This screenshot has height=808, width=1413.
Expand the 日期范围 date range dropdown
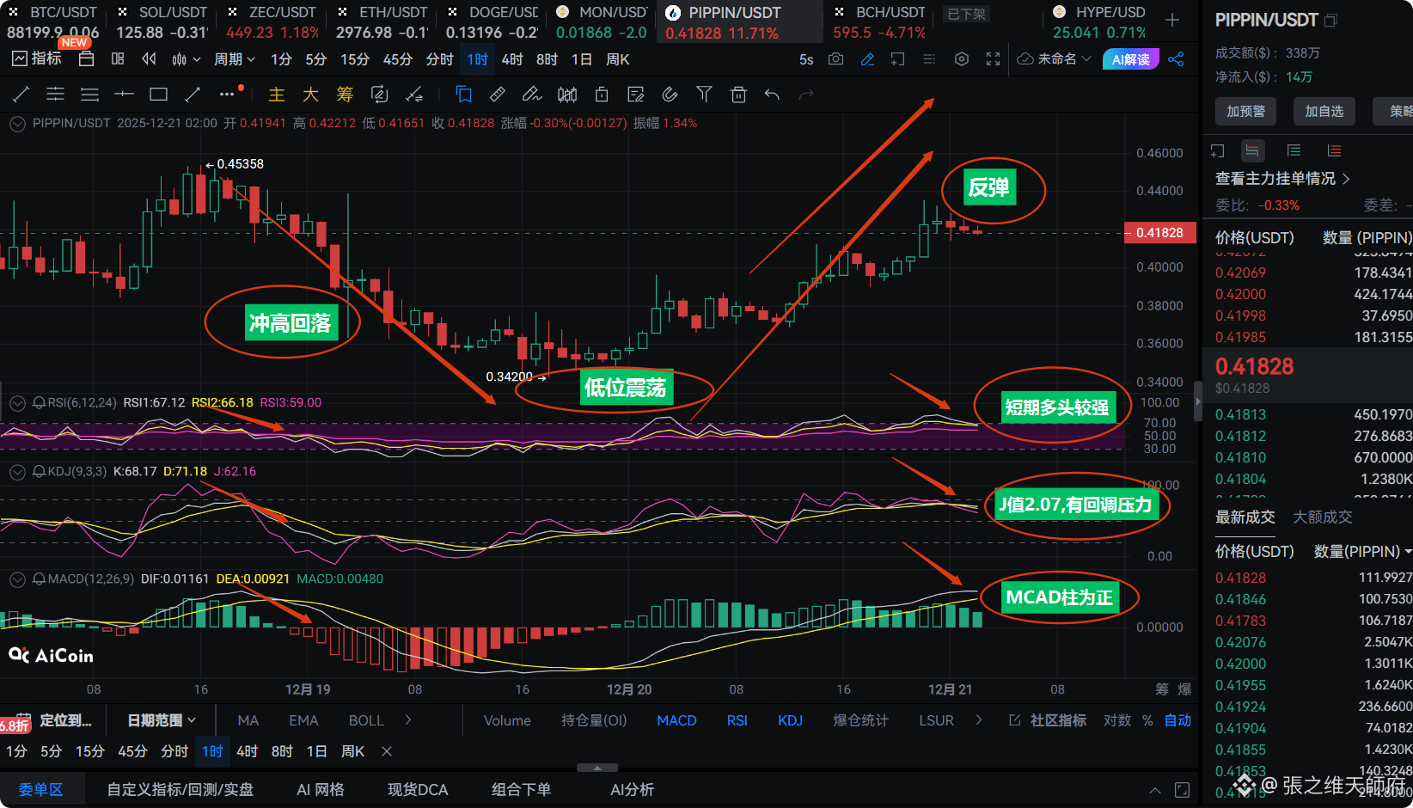(162, 720)
